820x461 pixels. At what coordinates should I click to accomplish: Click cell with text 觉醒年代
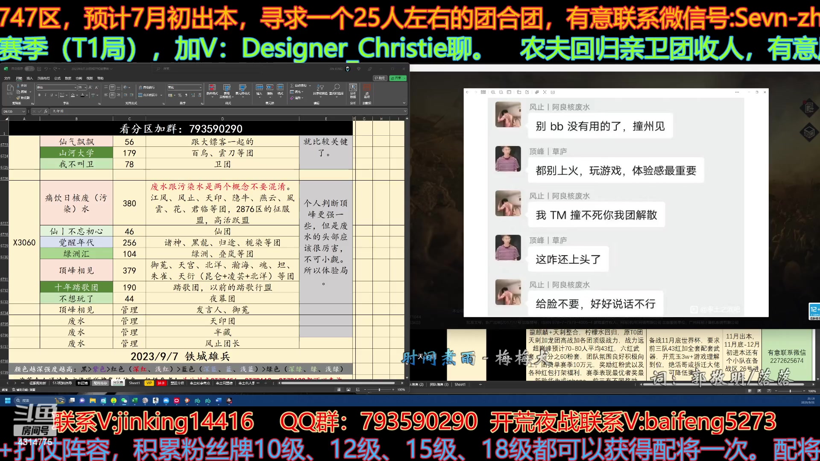click(x=76, y=242)
